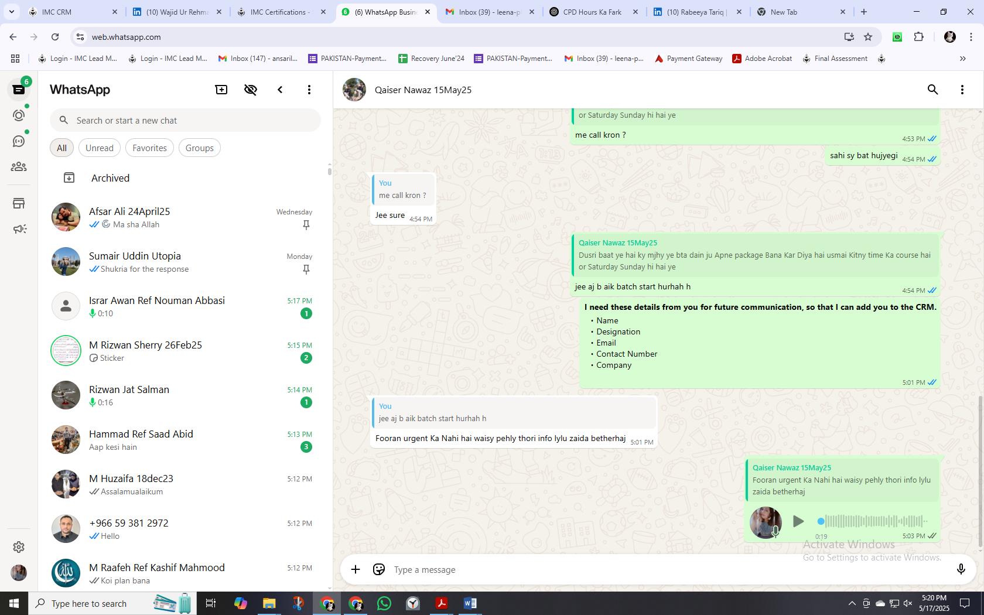This screenshot has width=984, height=615.
Task: Open the Chats icon with 6 badge
Action: 19,90
